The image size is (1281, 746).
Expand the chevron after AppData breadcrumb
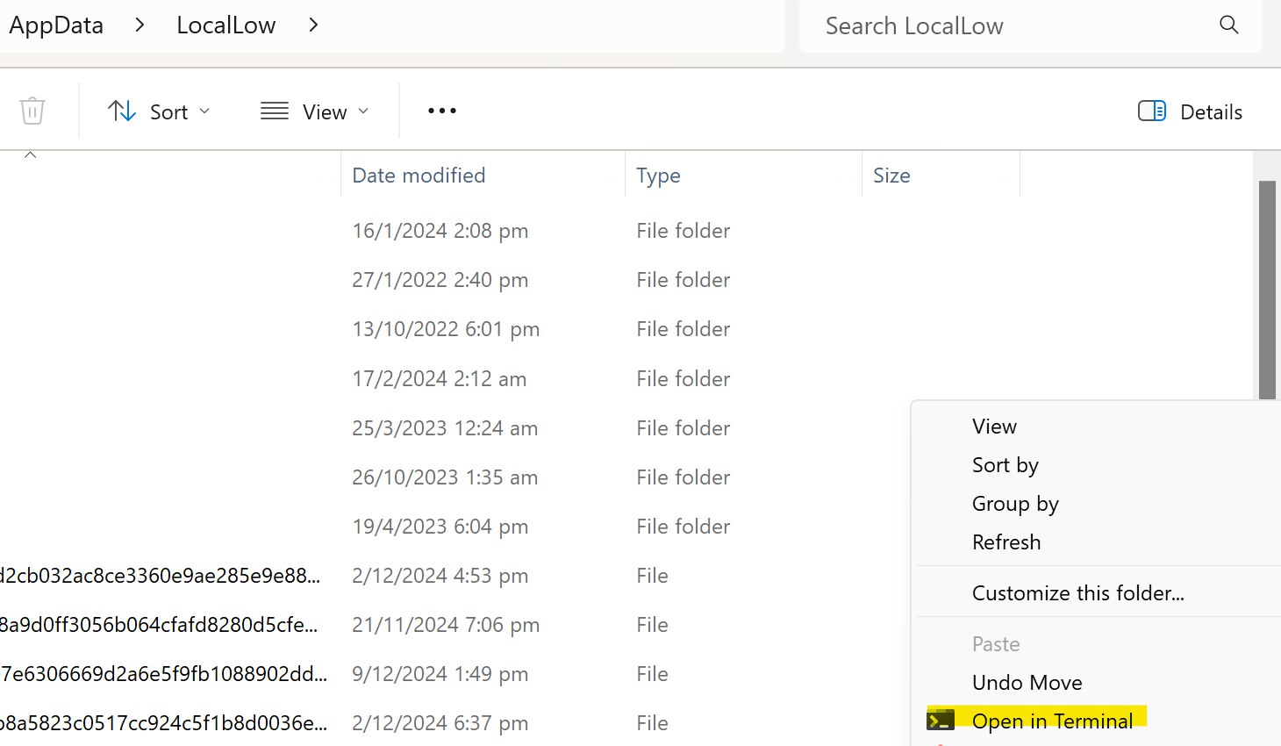140,25
